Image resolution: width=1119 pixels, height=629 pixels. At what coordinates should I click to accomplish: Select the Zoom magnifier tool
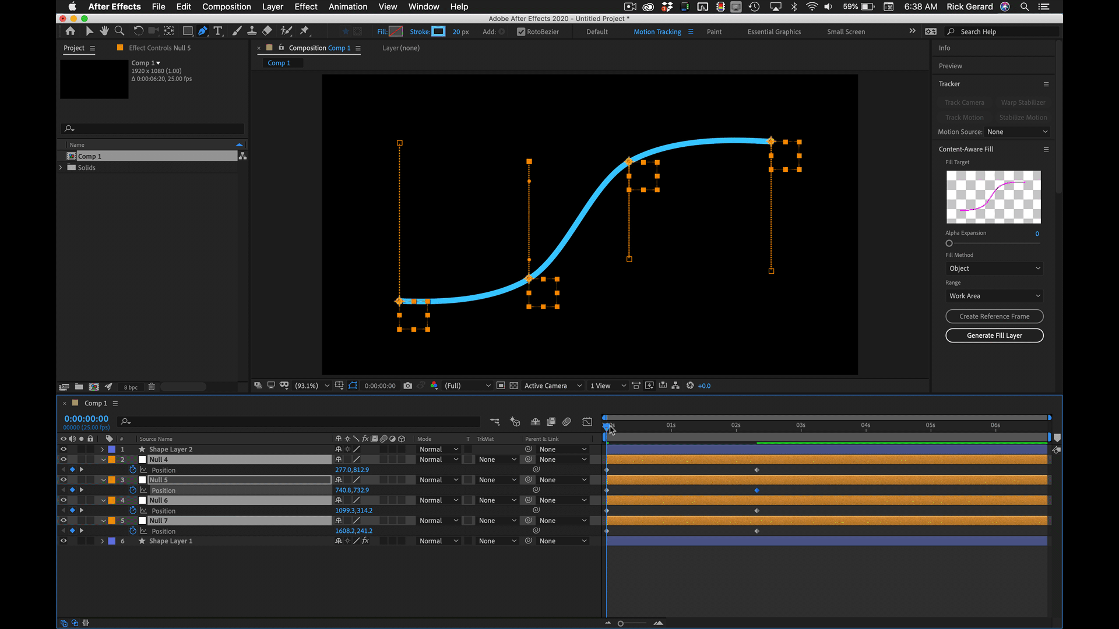(x=119, y=31)
